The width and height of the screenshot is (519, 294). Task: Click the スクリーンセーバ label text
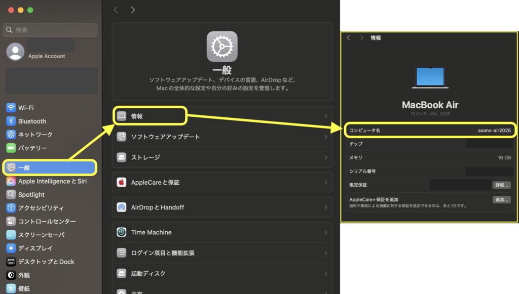[42, 235]
